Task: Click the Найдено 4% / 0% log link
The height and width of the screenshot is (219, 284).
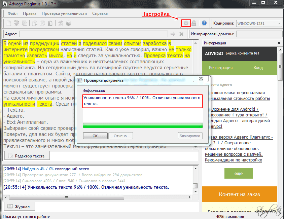Action: point(38,169)
